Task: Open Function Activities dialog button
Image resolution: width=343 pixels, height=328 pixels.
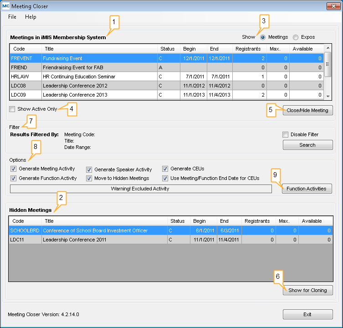Action: pos(307,189)
